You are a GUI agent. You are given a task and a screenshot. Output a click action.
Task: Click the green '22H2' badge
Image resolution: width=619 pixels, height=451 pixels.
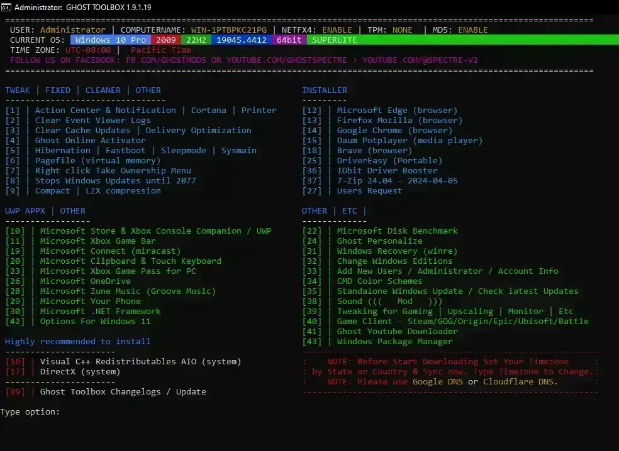[196, 40]
